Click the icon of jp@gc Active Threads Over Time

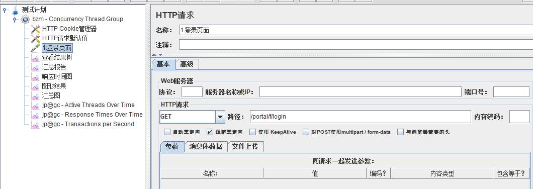[x=35, y=106]
